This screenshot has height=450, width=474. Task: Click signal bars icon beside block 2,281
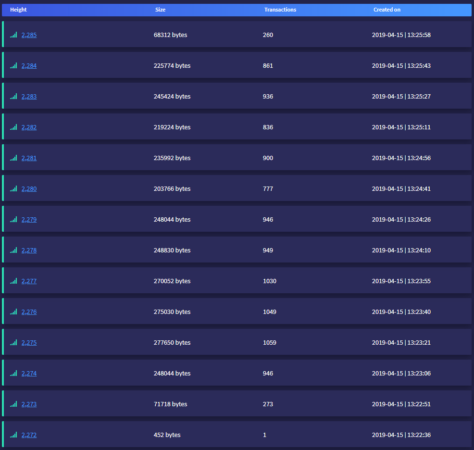13,158
